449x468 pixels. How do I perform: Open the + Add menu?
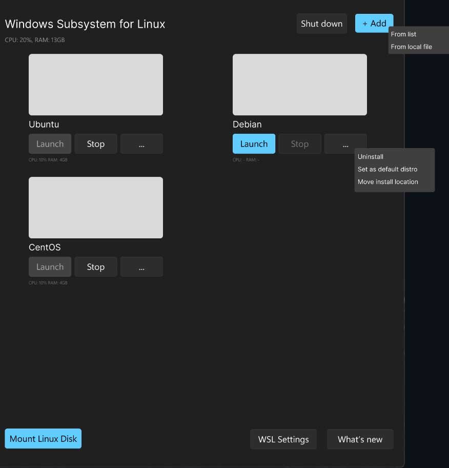click(374, 23)
